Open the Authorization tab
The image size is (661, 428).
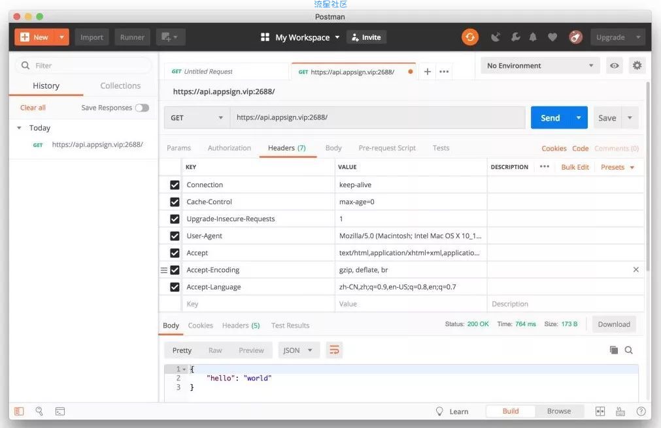pyautogui.click(x=229, y=148)
